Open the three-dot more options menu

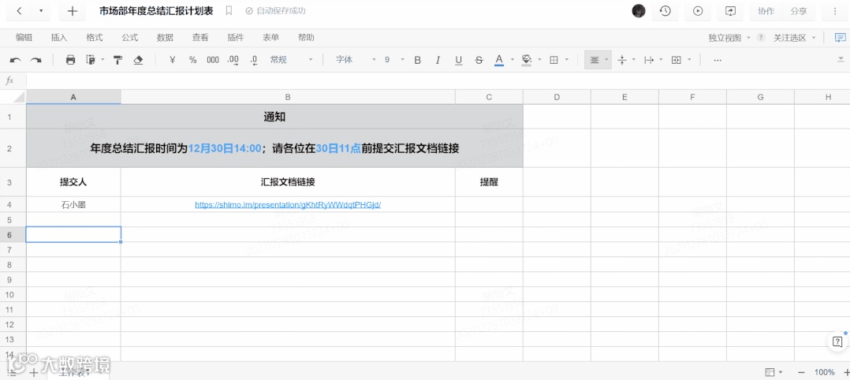835,11
